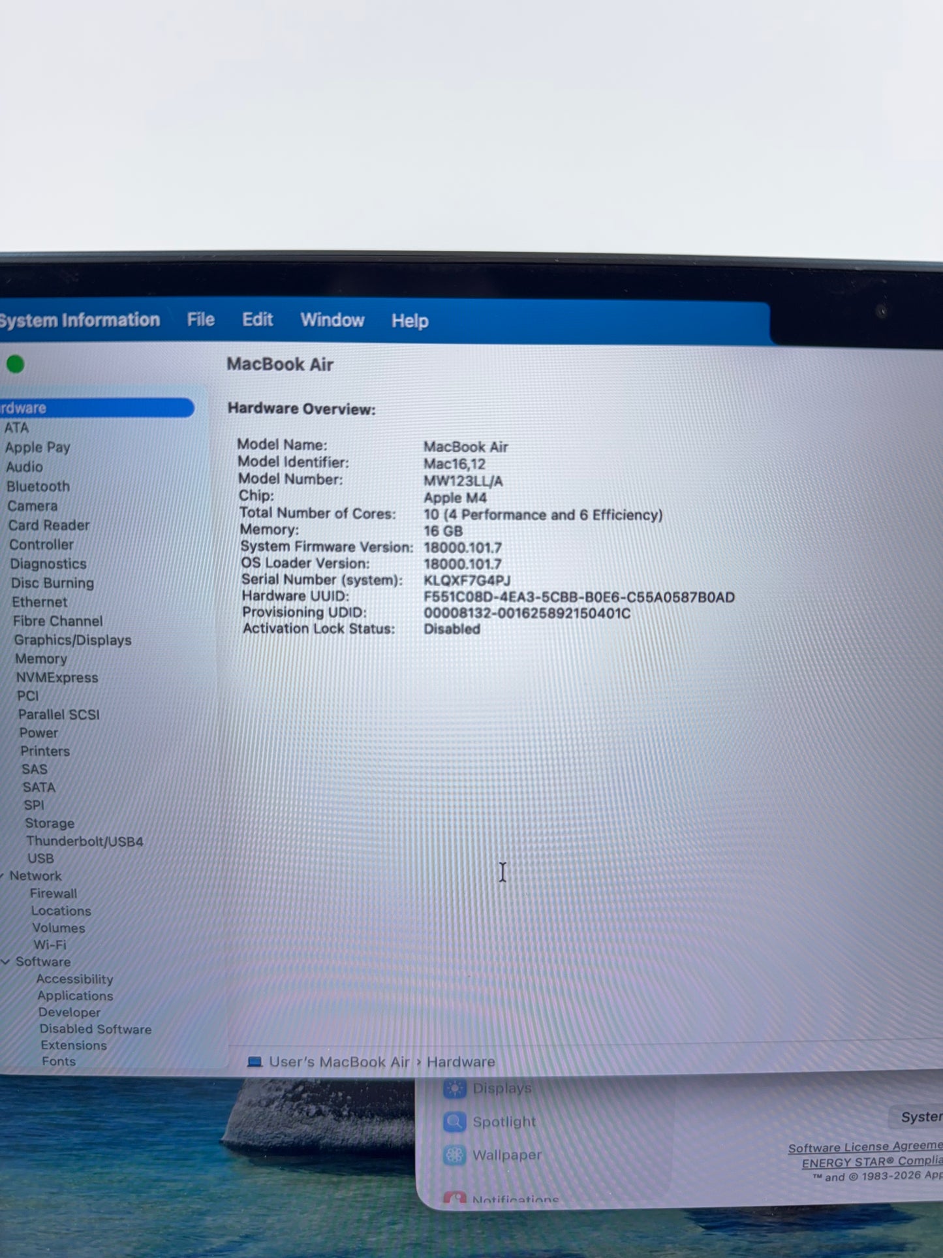This screenshot has width=943, height=1258.
Task: Select Audio in the sidebar
Action: (x=24, y=467)
